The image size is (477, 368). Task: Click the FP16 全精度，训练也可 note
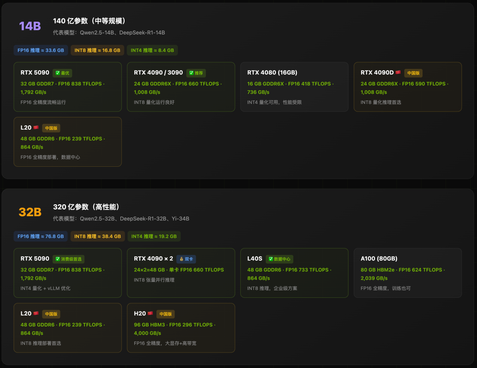[x=386, y=289]
